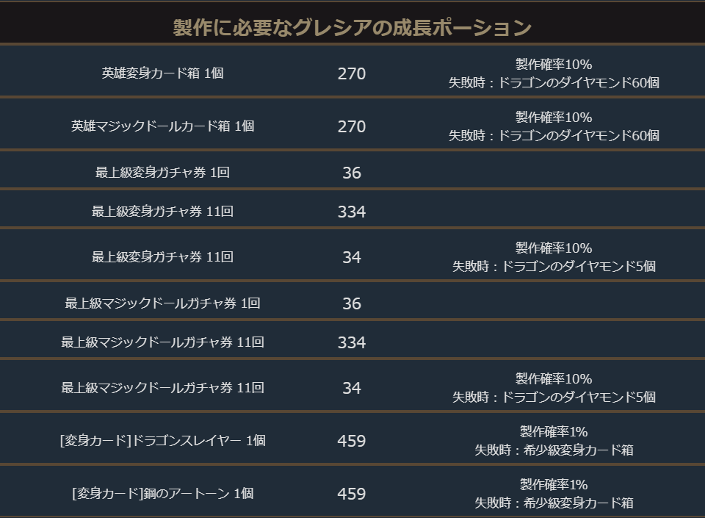Select the 最上級変身ガチャ券 1回 item name

point(162,173)
